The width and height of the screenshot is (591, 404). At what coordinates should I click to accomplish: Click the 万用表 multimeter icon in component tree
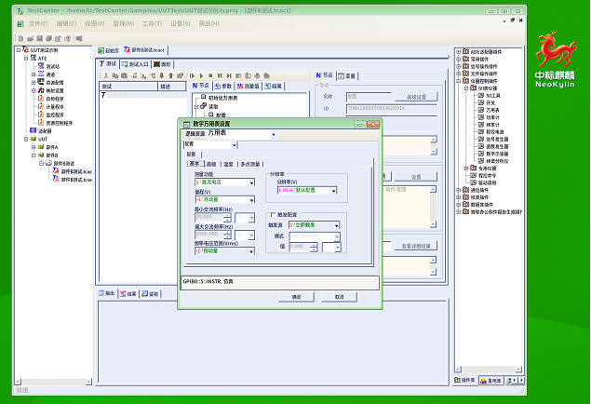(x=481, y=109)
